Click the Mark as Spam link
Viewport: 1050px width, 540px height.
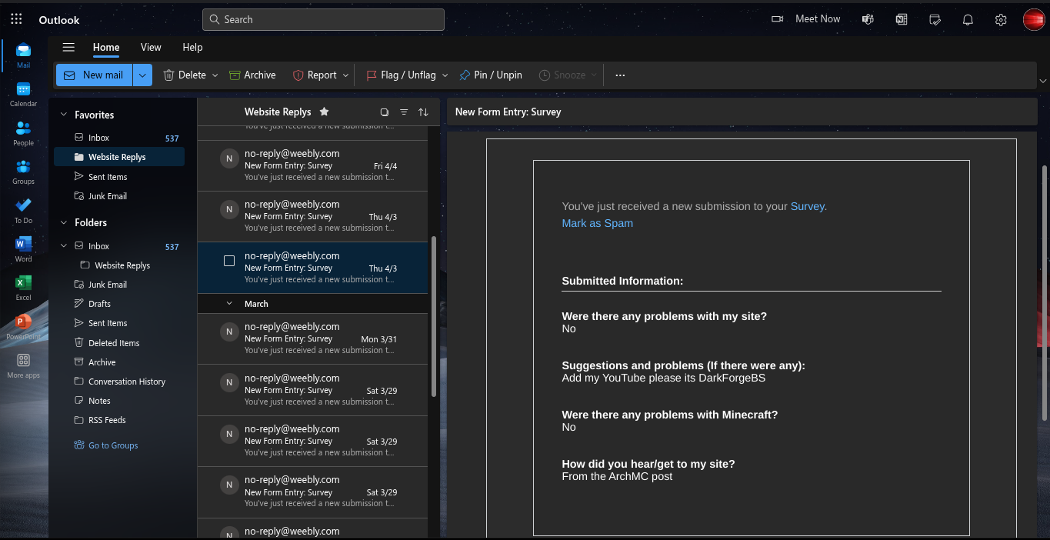[x=598, y=223]
